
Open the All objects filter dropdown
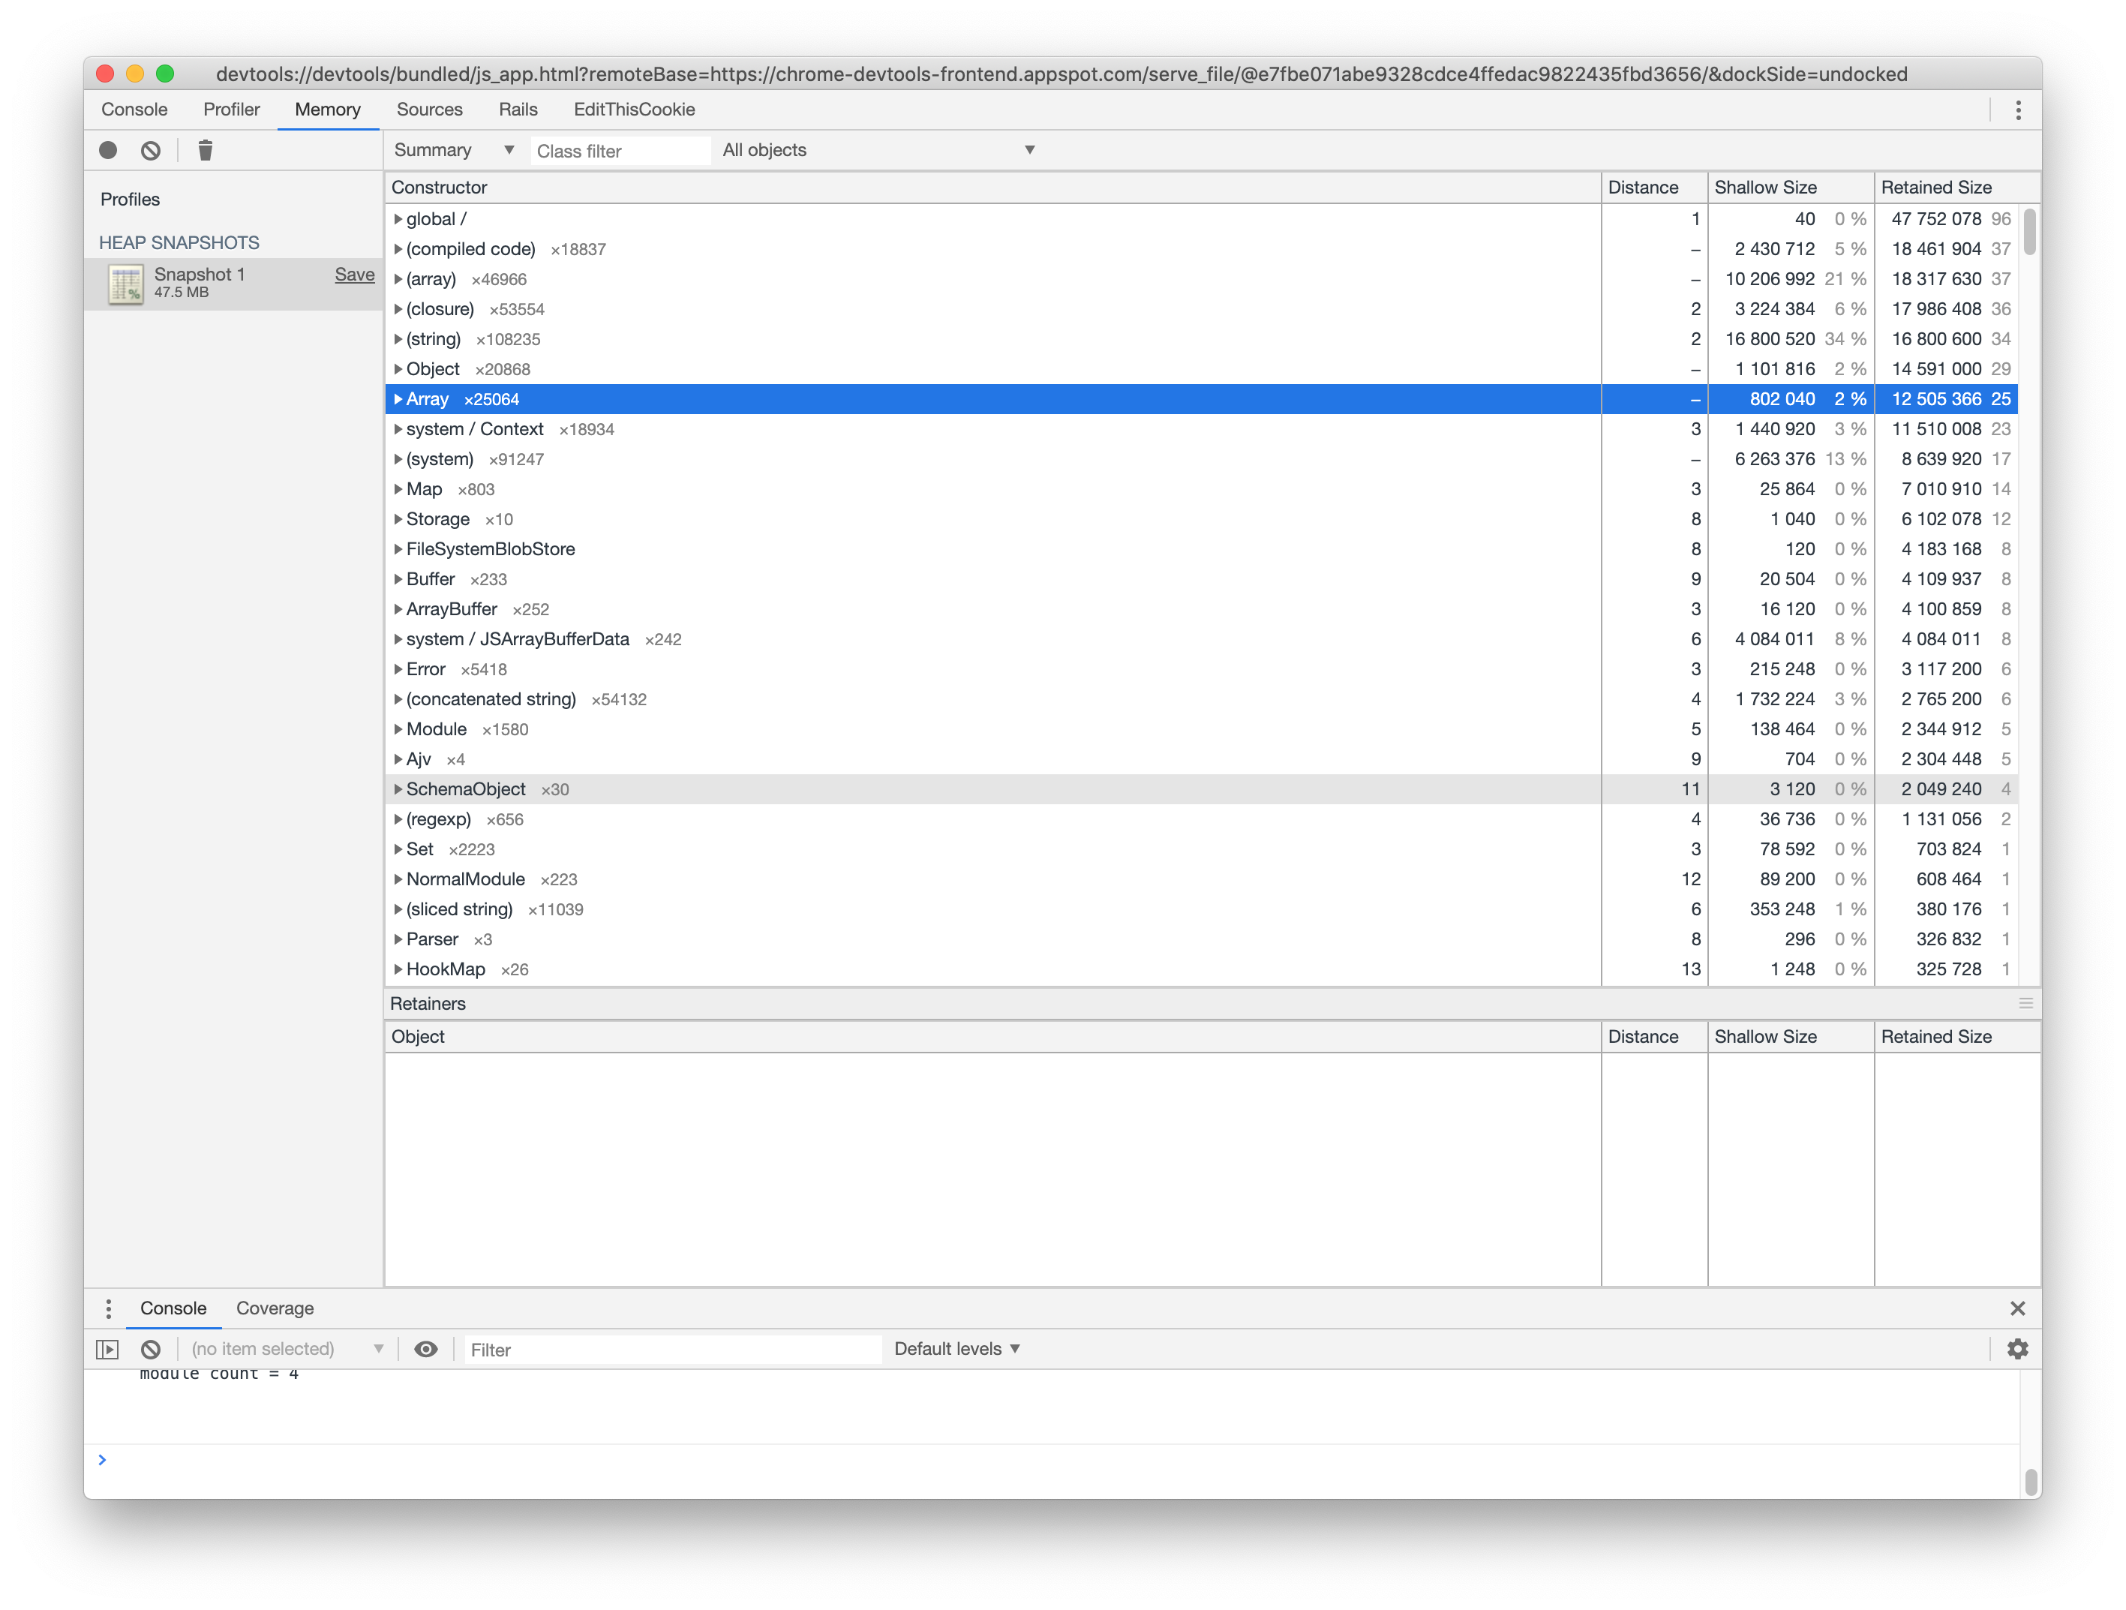pyautogui.click(x=878, y=150)
